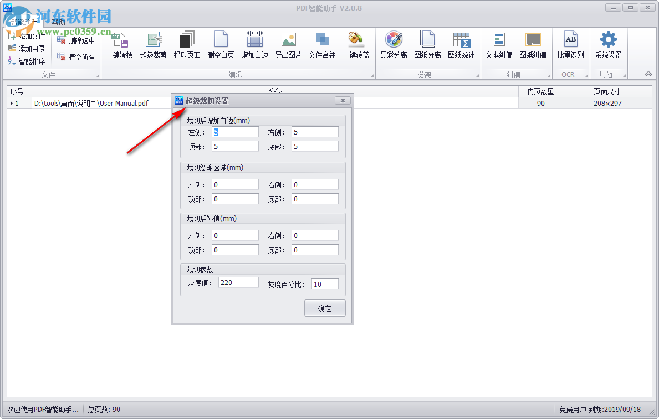
Task: Maximize the PDF智能助手 window
Action: (630, 8)
